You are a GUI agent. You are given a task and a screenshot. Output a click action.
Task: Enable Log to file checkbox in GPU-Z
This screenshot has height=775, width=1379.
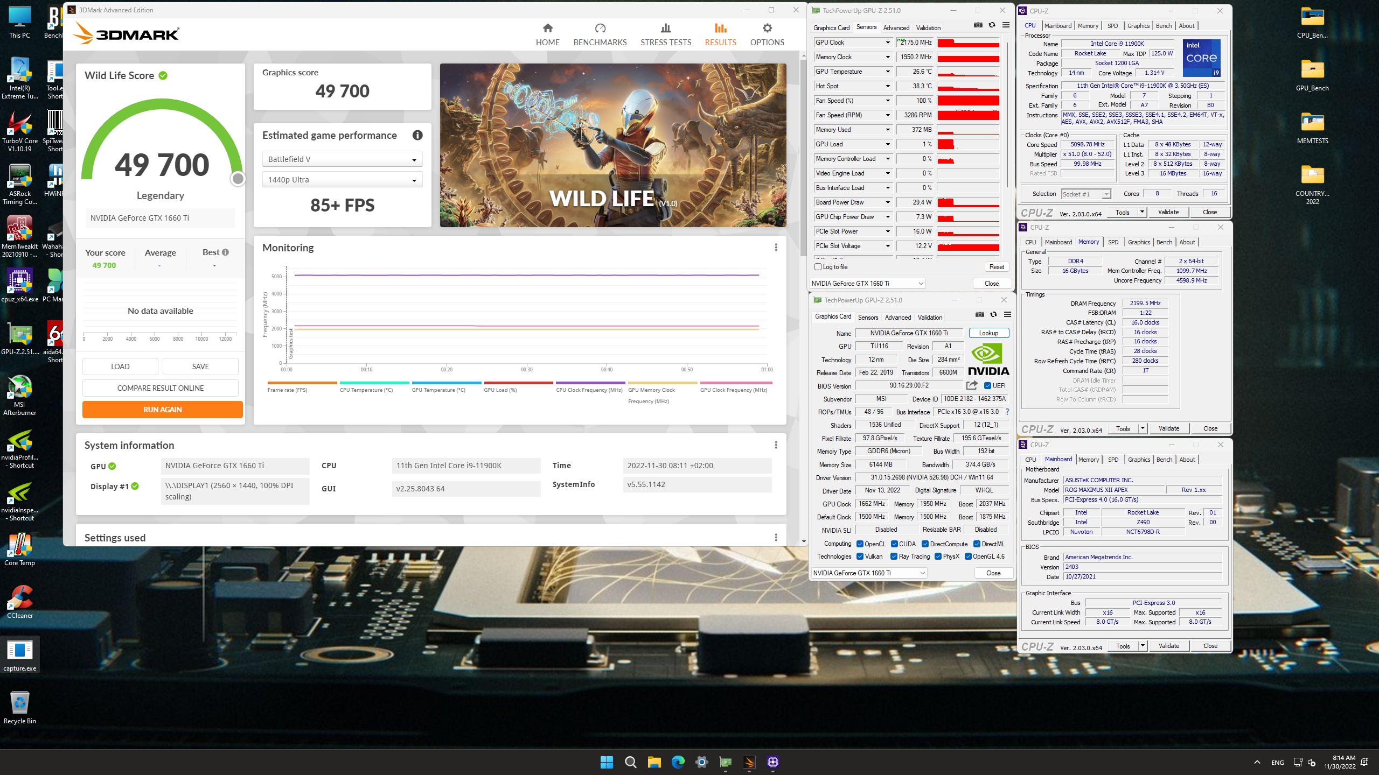[818, 267]
